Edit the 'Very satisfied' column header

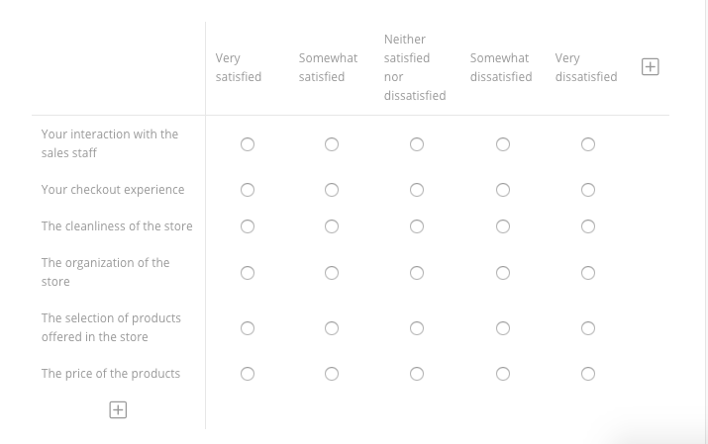click(239, 67)
